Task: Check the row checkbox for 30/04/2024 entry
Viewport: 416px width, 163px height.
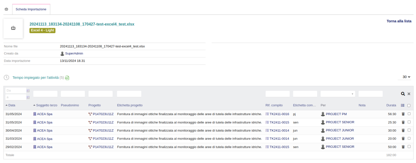Action: click(x=409, y=130)
